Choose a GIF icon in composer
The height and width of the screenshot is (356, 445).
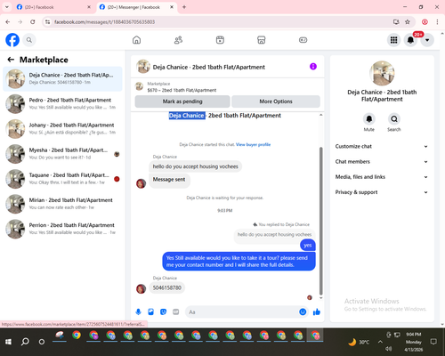pos(176,311)
